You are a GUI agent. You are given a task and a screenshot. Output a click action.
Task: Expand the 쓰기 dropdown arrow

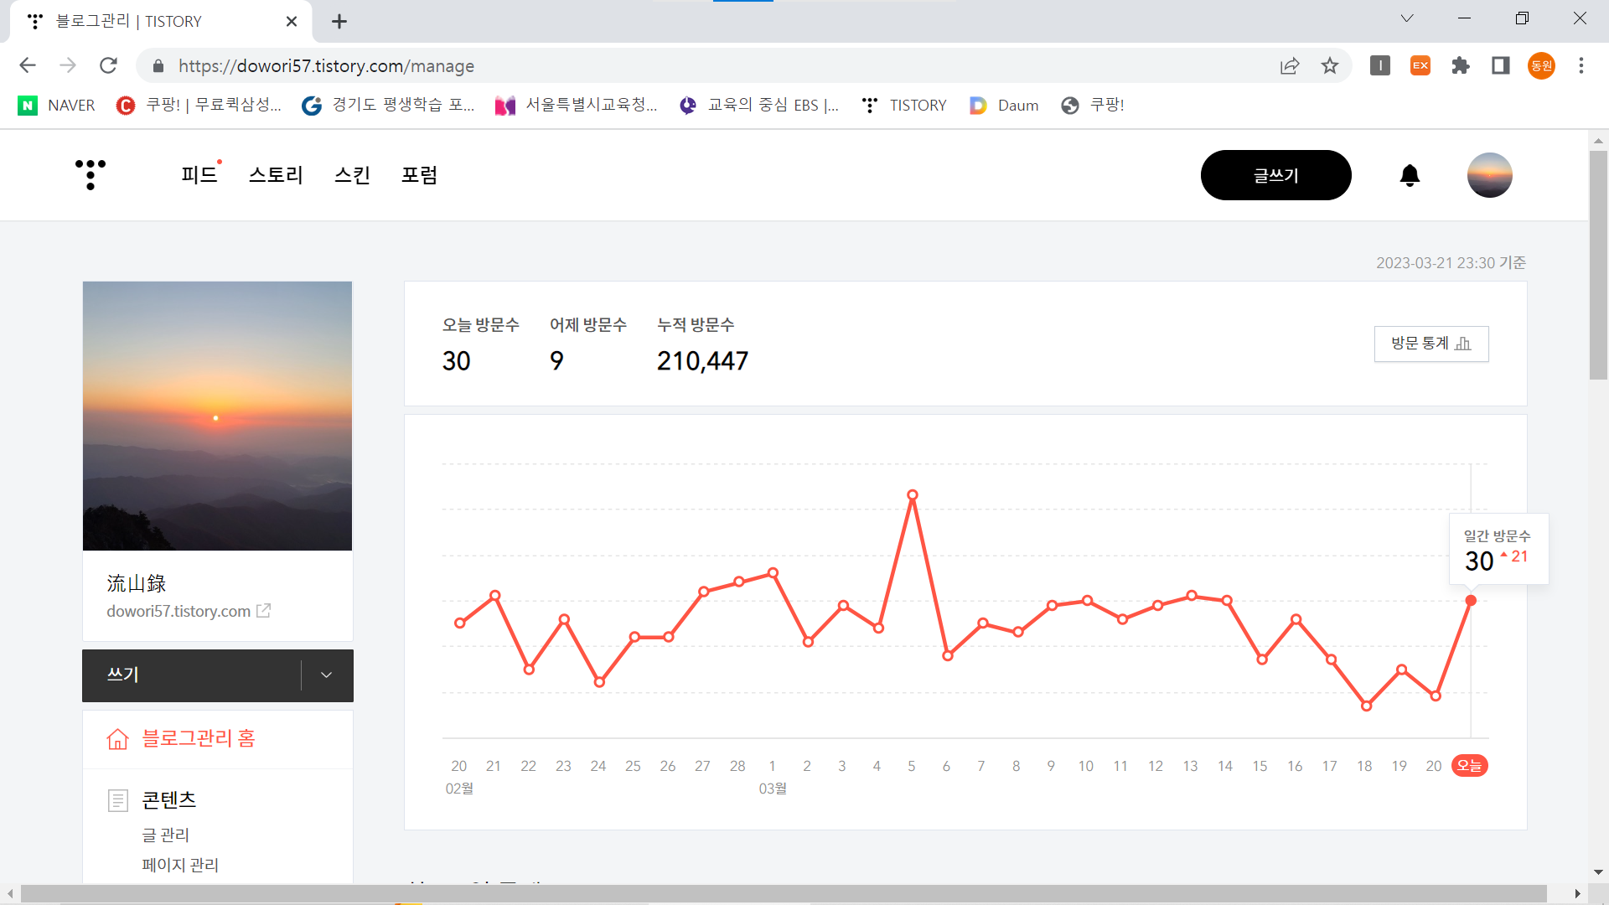click(x=327, y=675)
